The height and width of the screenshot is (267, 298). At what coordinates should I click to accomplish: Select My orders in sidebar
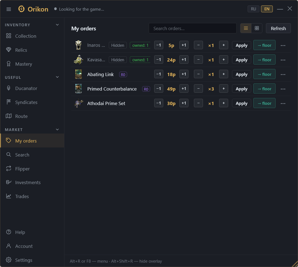coord(32,141)
